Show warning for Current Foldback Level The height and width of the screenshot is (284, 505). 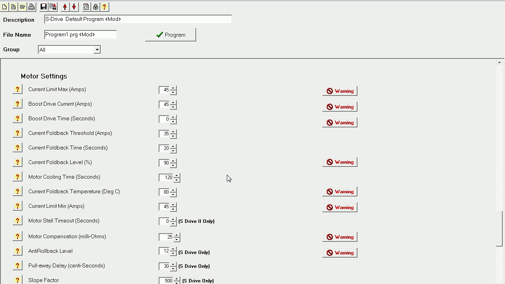click(x=340, y=162)
